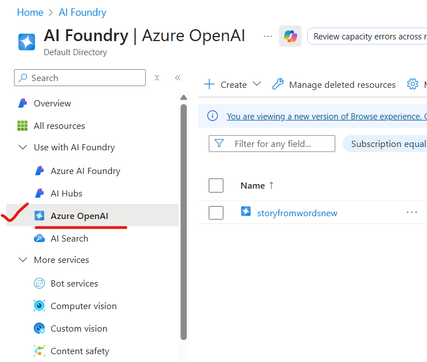Click the funnel filter icon
This screenshot has width=427, height=362.
219,143
